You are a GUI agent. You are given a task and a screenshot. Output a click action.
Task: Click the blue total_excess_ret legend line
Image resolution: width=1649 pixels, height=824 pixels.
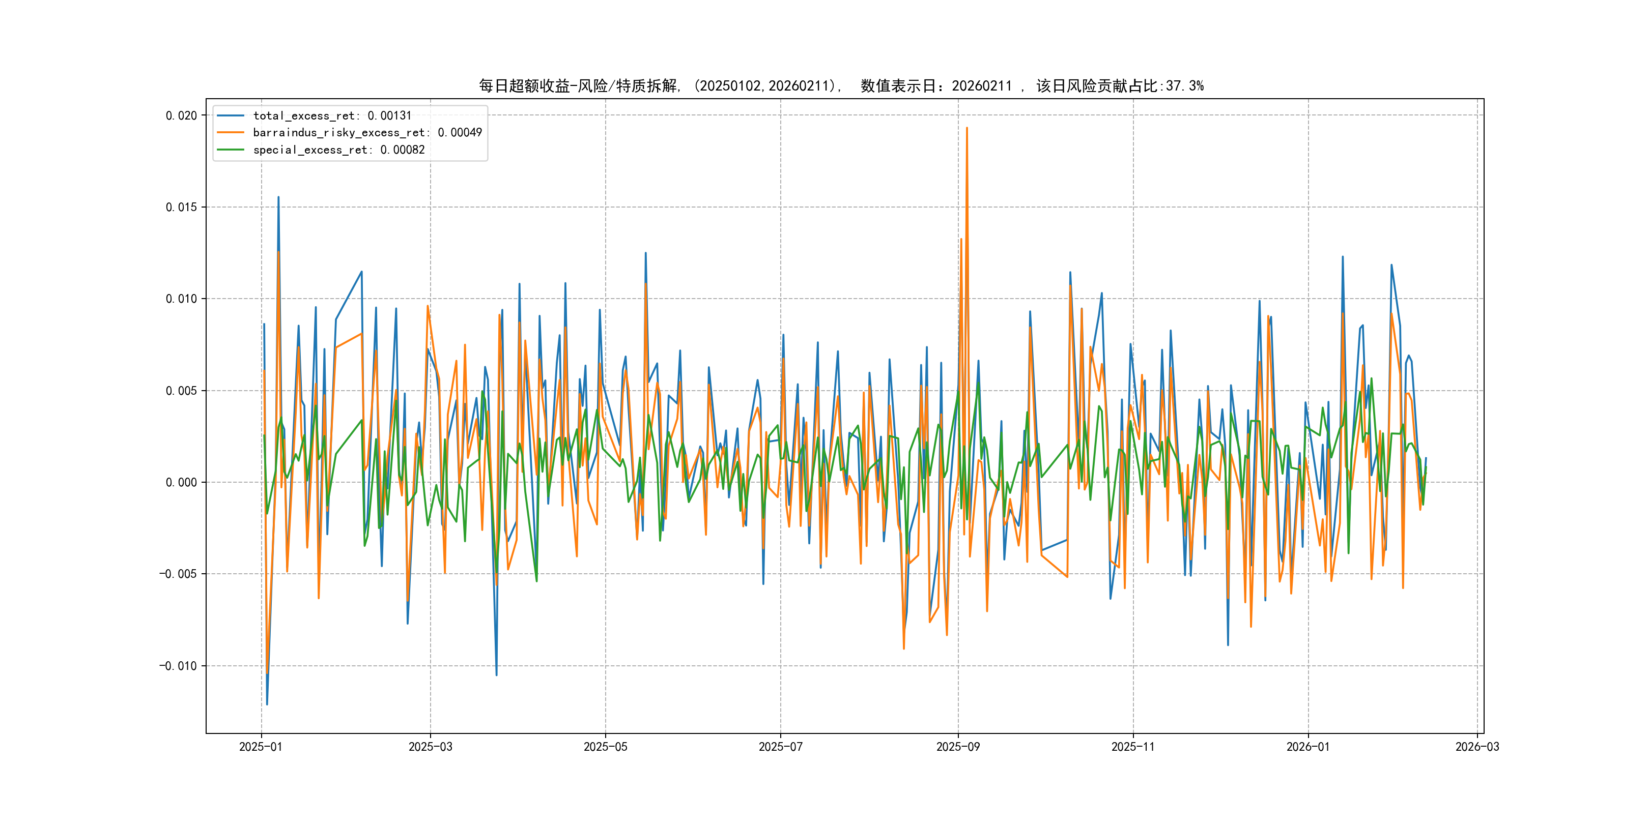tap(231, 116)
